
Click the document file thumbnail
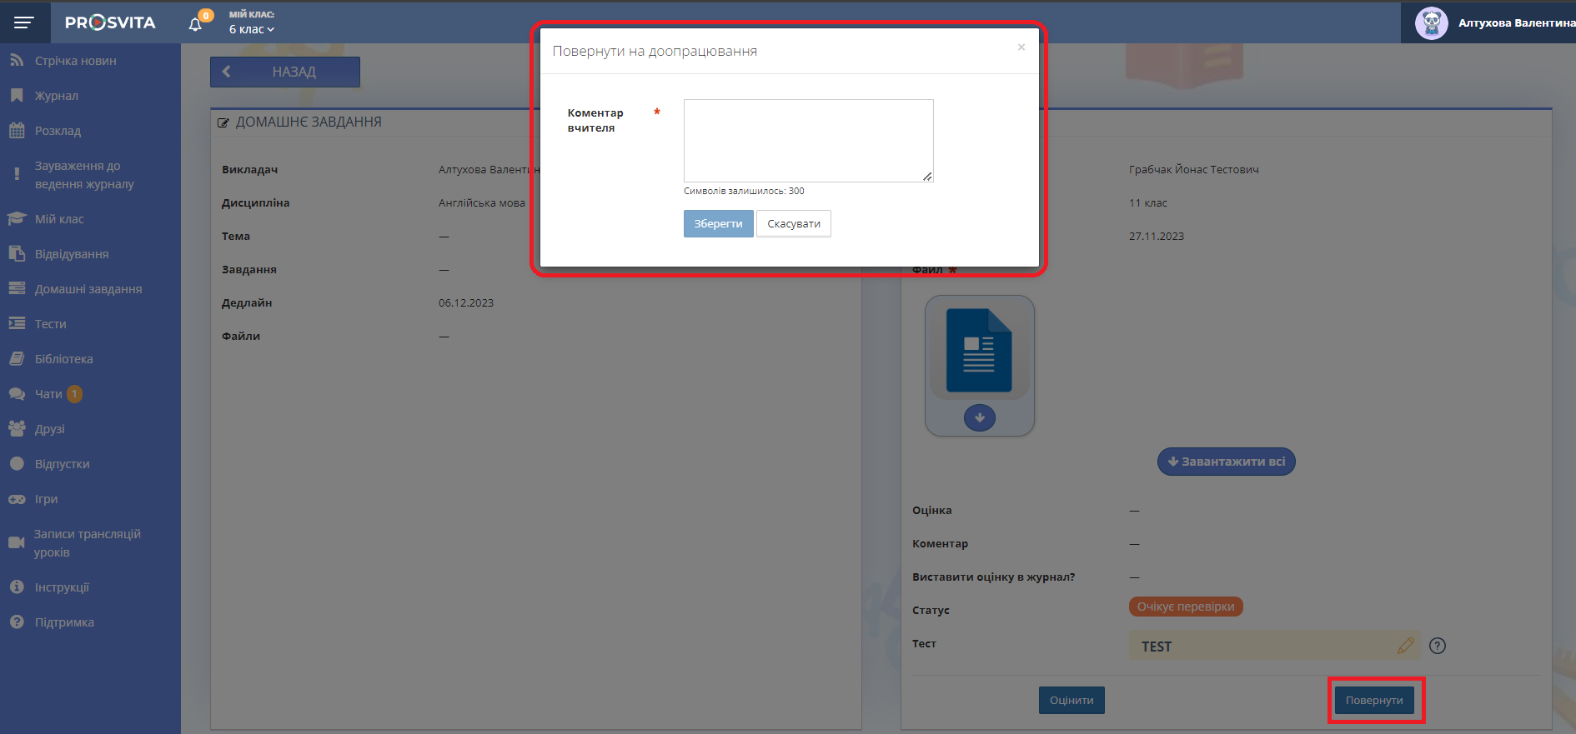pos(979,351)
